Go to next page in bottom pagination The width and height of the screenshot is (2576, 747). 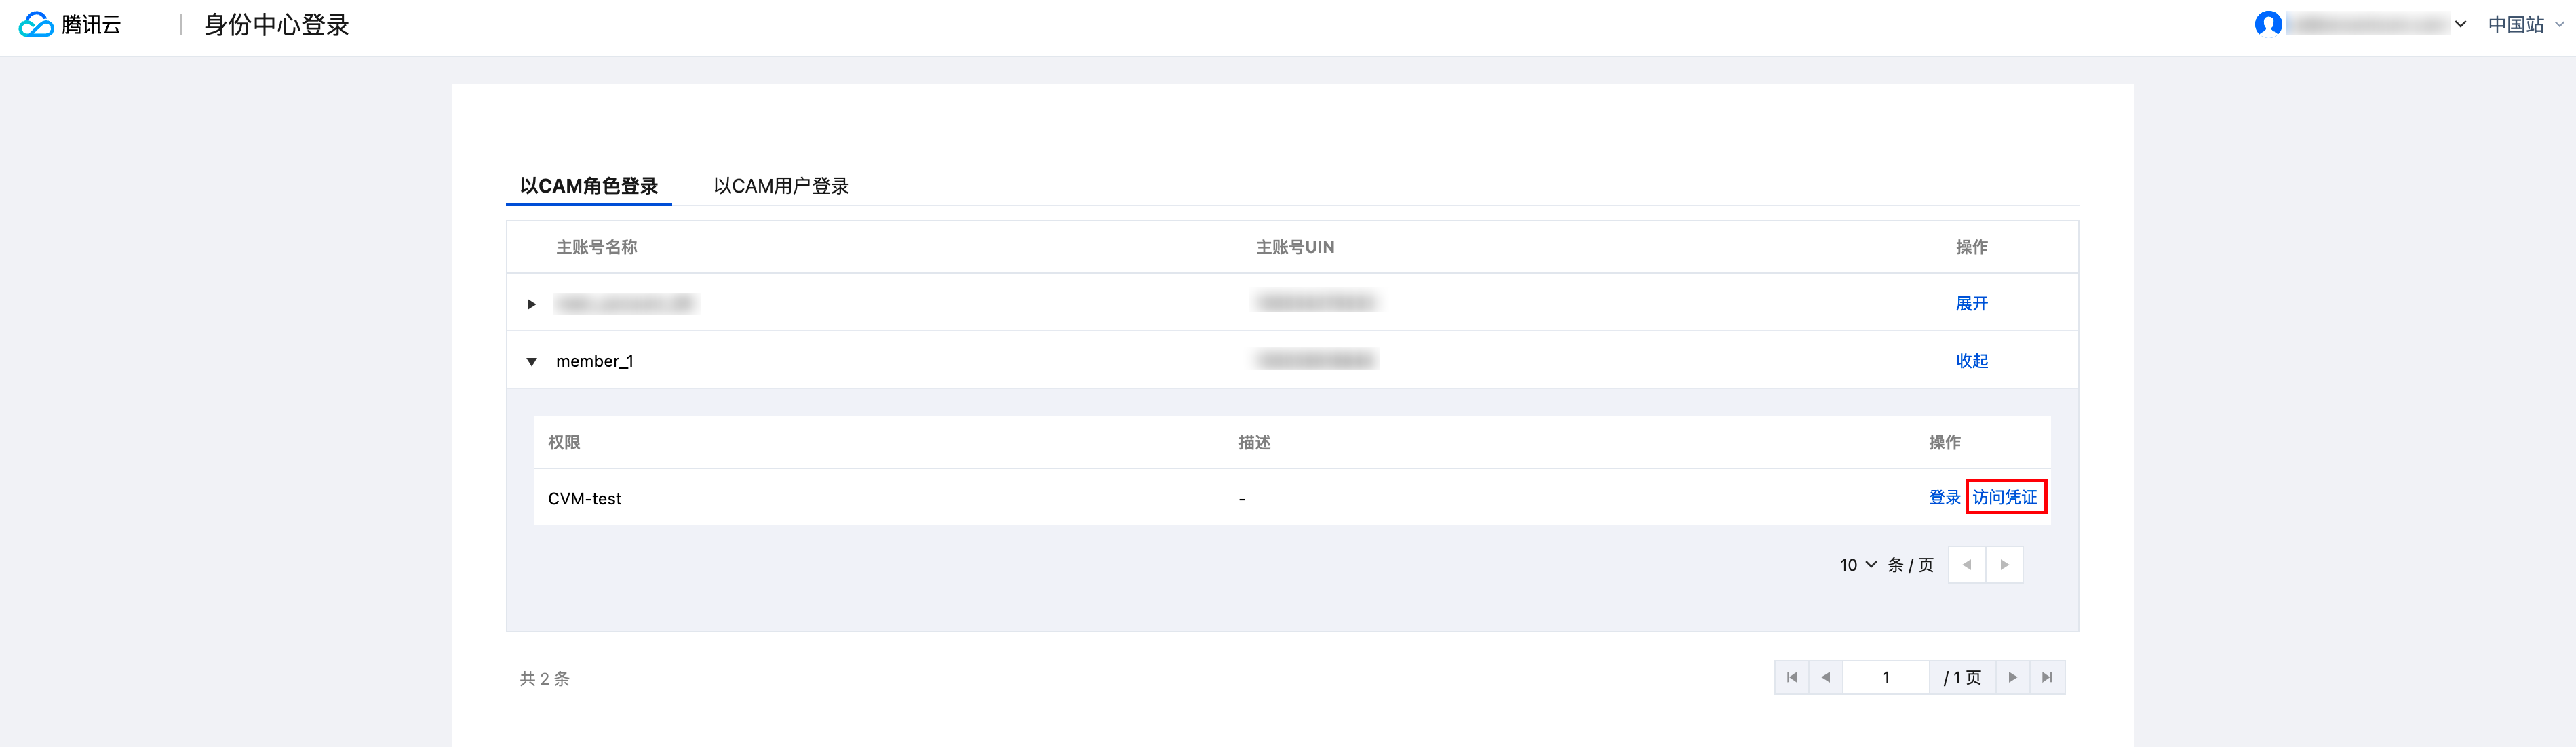coord(2013,677)
